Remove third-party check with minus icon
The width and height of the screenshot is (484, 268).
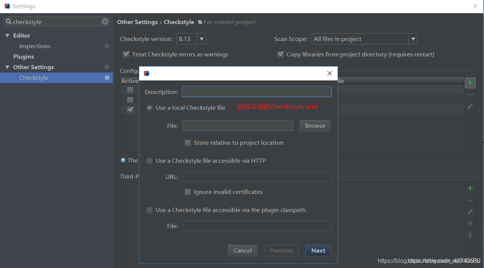pos(470,200)
